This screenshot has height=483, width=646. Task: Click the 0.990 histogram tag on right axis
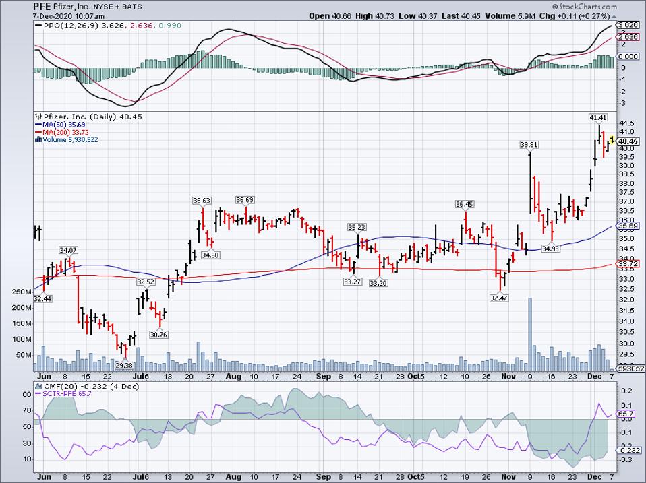[x=628, y=57]
